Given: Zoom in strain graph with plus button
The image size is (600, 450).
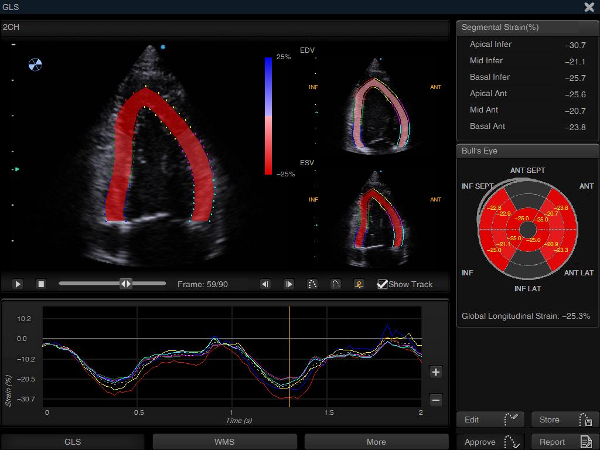Looking at the screenshot, I should 436,372.
